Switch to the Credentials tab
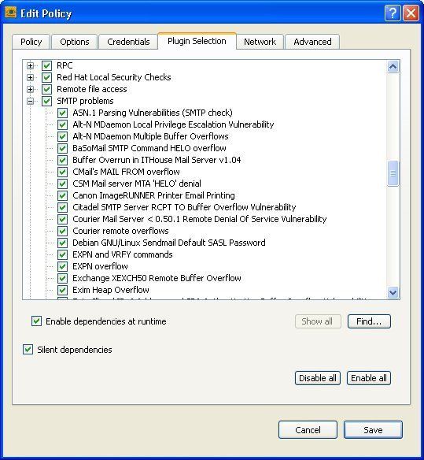 pyautogui.click(x=128, y=42)
